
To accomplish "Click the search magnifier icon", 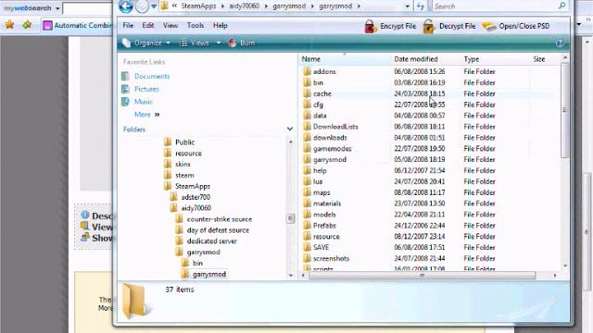I will point(562,6).
